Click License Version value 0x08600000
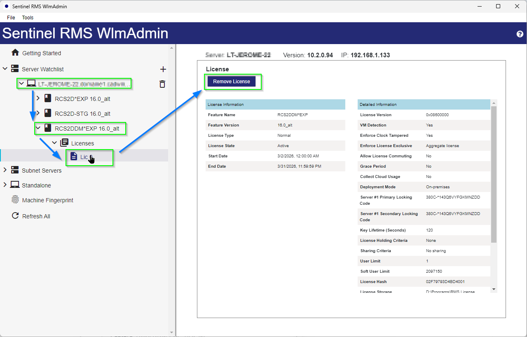The image size is (527, 337). 437,115
